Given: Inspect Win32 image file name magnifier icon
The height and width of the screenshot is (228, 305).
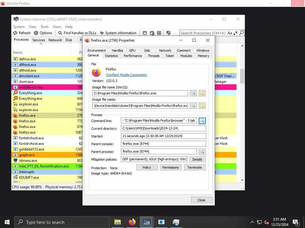Looking at the screenshot, I should pos(193,93).
